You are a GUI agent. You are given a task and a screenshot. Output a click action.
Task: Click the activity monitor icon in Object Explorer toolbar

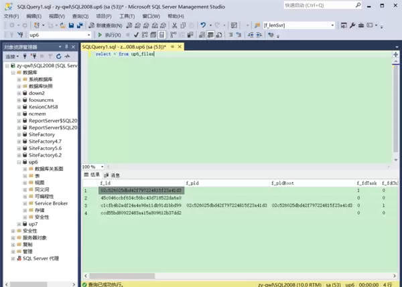[68, 57]
